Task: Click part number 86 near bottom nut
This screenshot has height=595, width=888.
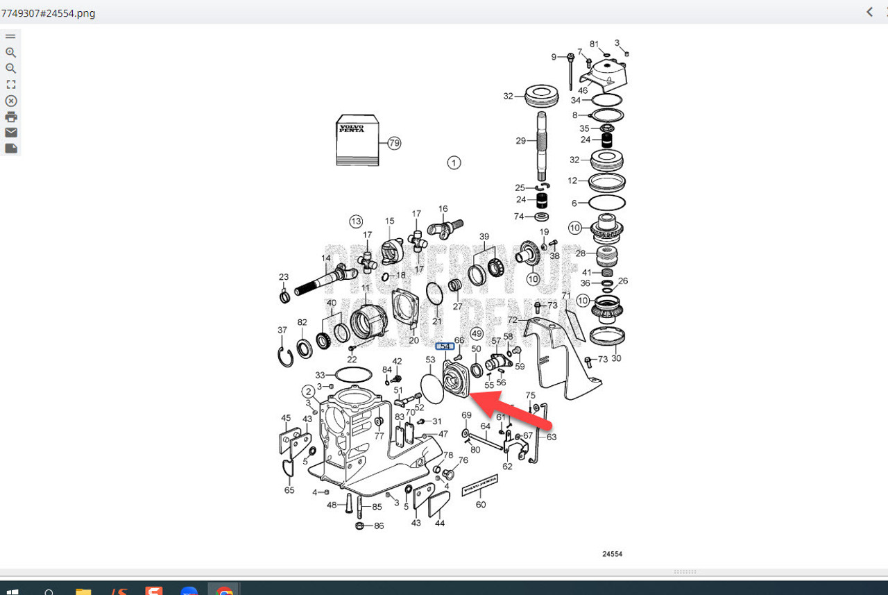Action: coord(379,526)
